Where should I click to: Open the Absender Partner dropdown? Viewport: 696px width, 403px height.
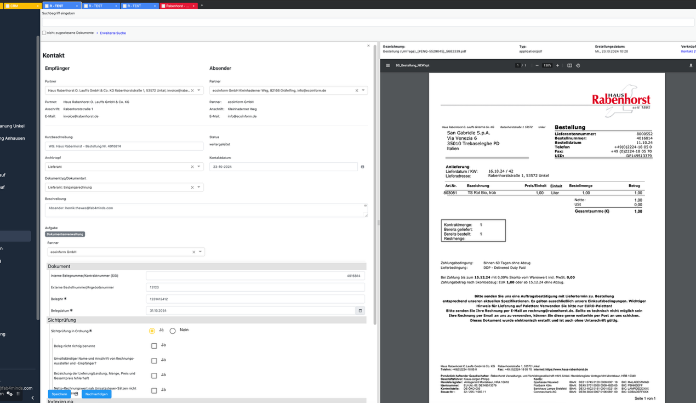point(364,90)
